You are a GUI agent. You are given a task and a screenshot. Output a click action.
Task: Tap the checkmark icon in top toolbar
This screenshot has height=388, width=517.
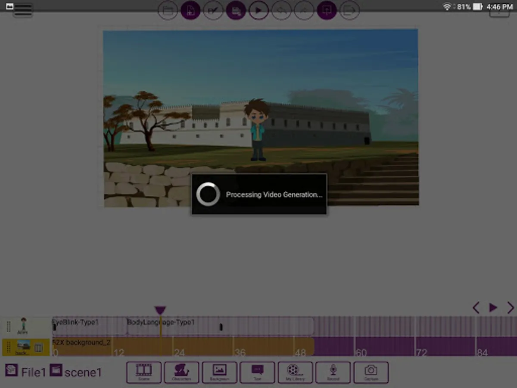pos(213,11)
